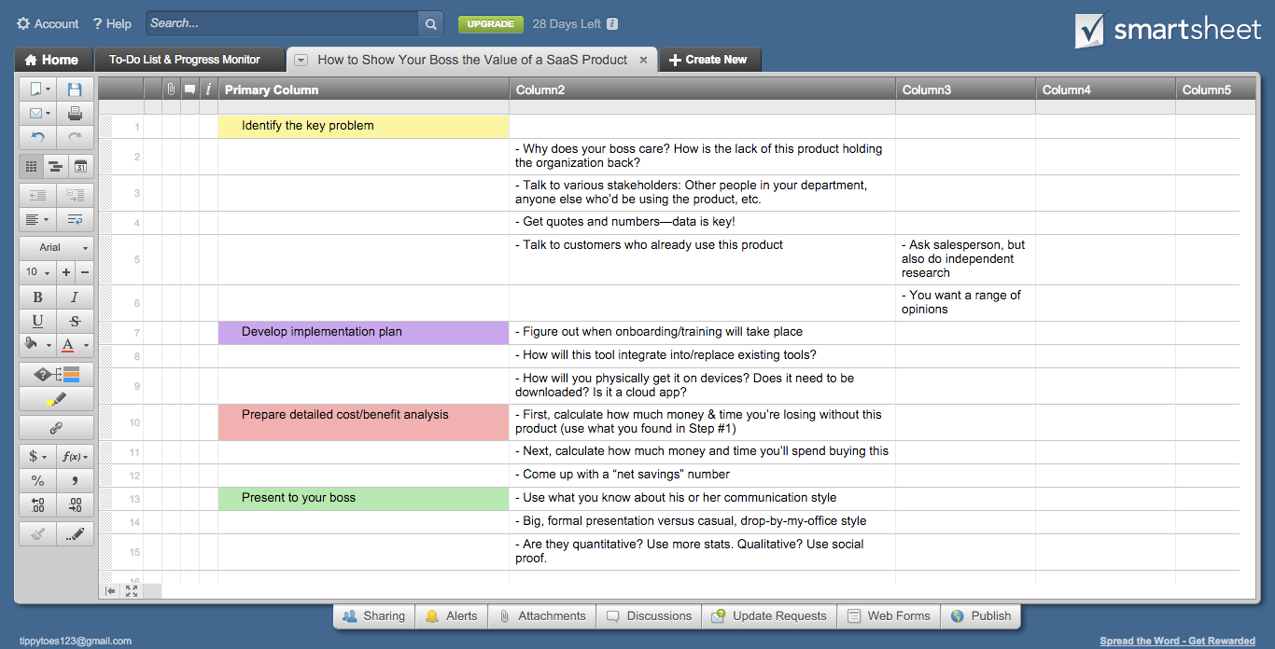Open the Help menu
This screenshot has height=649, width=1275.
[x=112, y=23]
